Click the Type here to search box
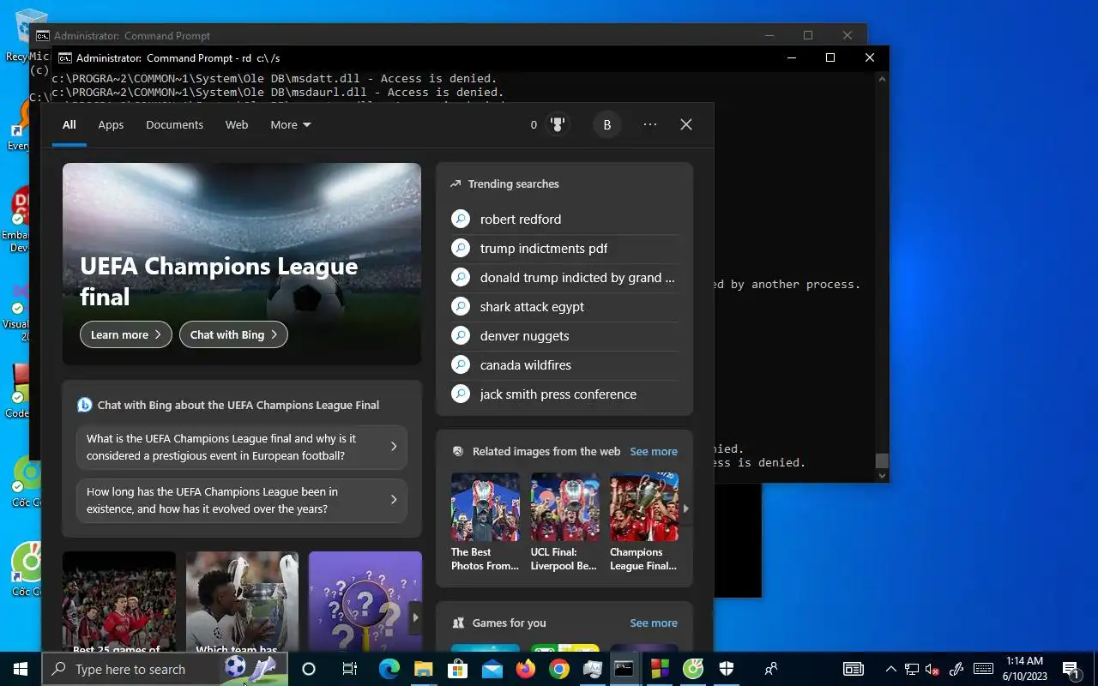The width and height of the screenshot is (1098, 686). pos(166,669)
